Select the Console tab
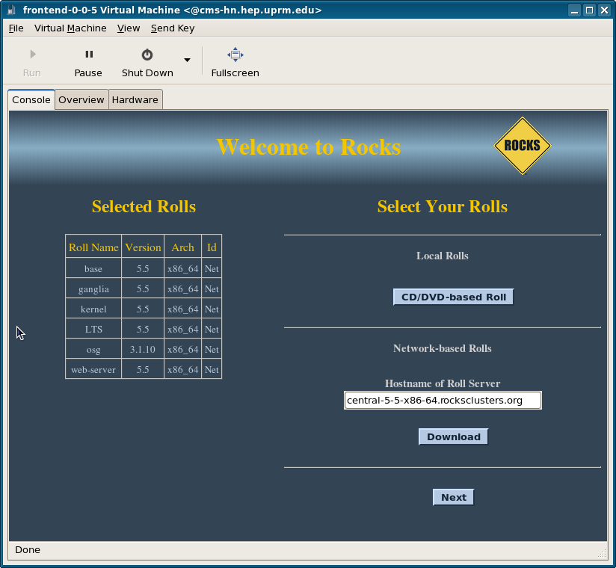616x568 pixels. (x=31, y=99)
